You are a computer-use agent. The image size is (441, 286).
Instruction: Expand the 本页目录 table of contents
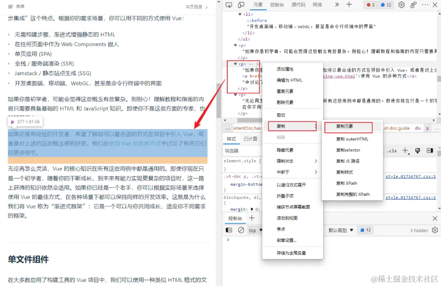(x=196, y=7)
